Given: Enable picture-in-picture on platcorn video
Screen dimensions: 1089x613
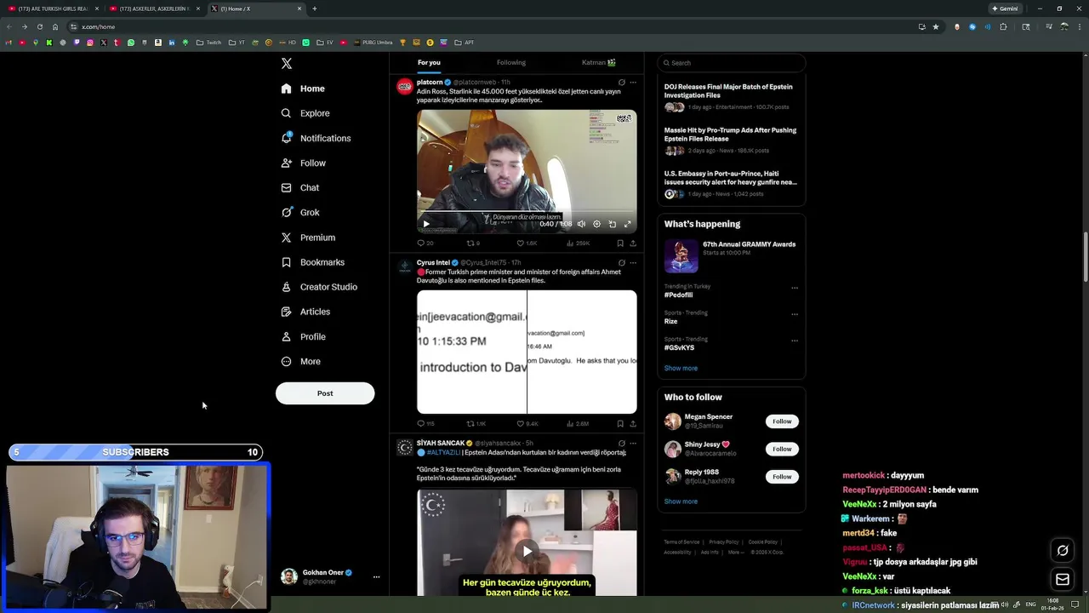Looking at the screenshot, I should pos(612,224).
